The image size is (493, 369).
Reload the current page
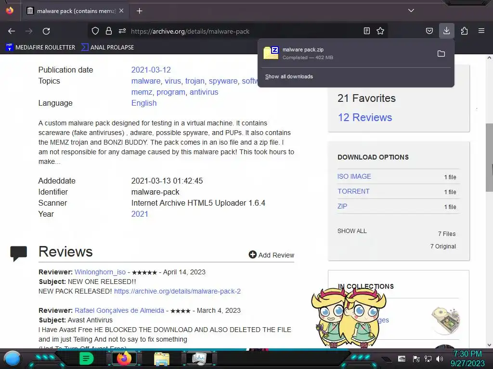point(46,31)
